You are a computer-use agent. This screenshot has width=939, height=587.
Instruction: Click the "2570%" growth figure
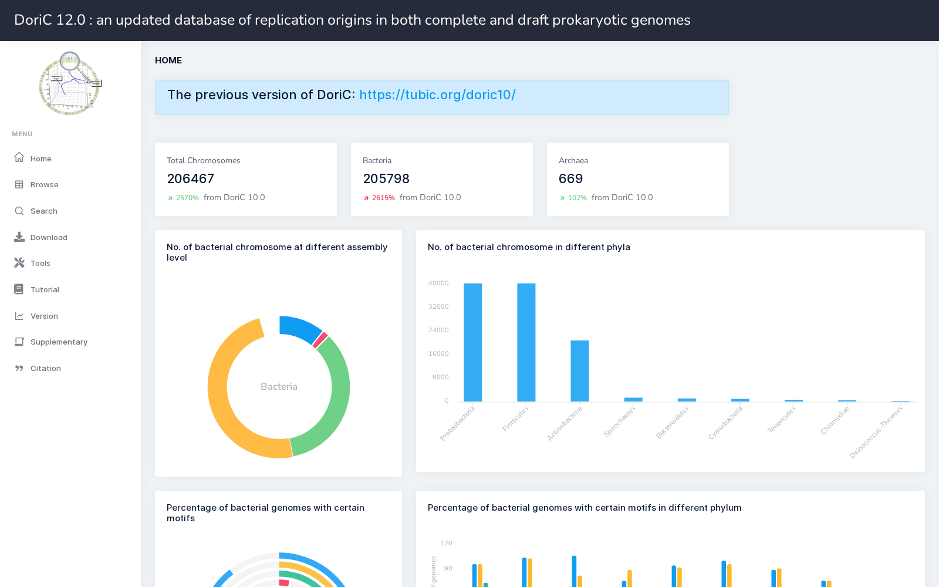pyautogui.click(x=188, y=198)
